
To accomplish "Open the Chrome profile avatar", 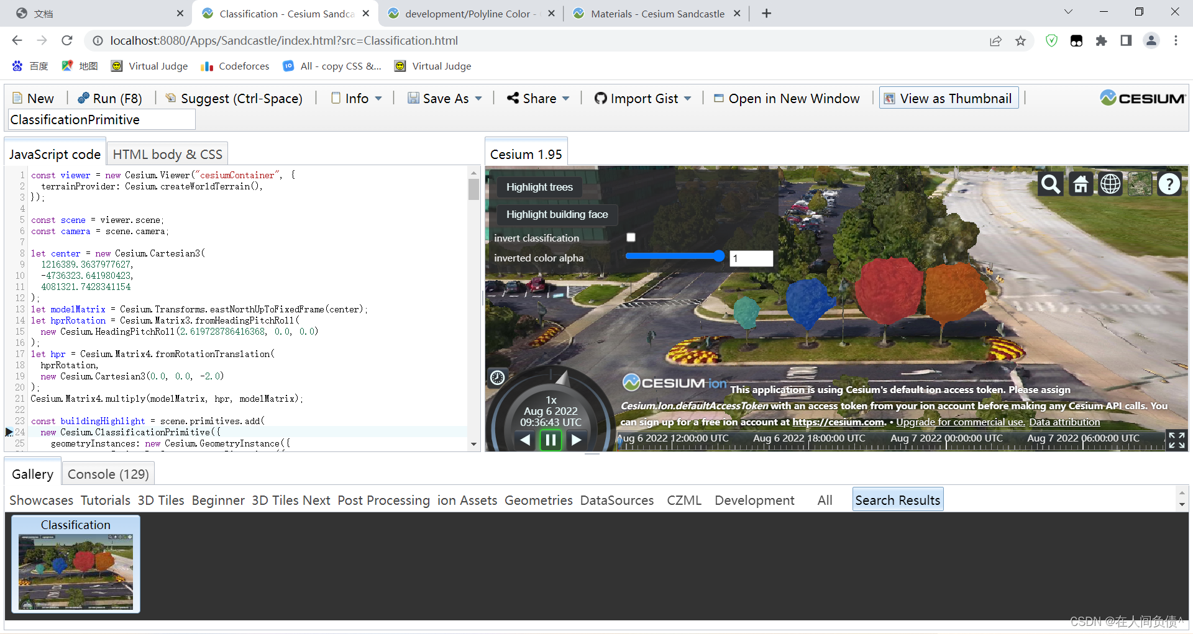I will 1151,40.
